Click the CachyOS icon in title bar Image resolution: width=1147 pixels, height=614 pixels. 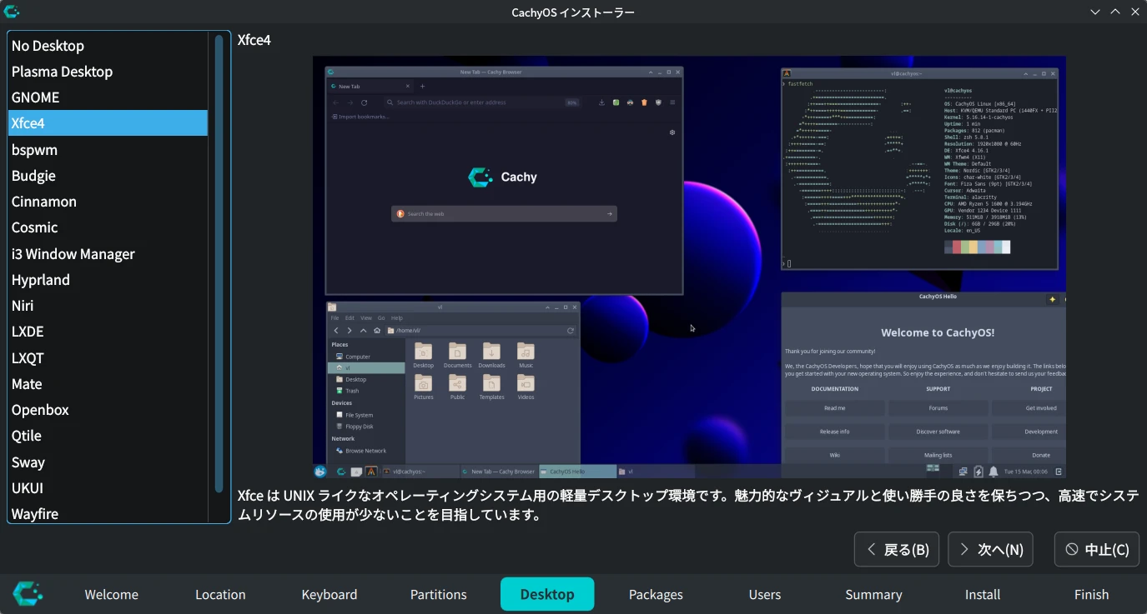pos(12,12)
